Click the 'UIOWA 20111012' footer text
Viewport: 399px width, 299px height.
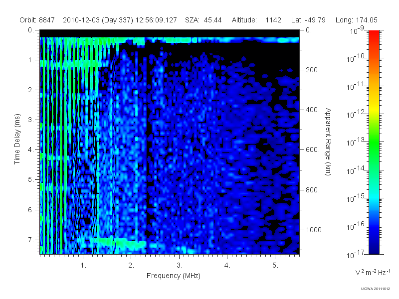(x=376, y=289)
